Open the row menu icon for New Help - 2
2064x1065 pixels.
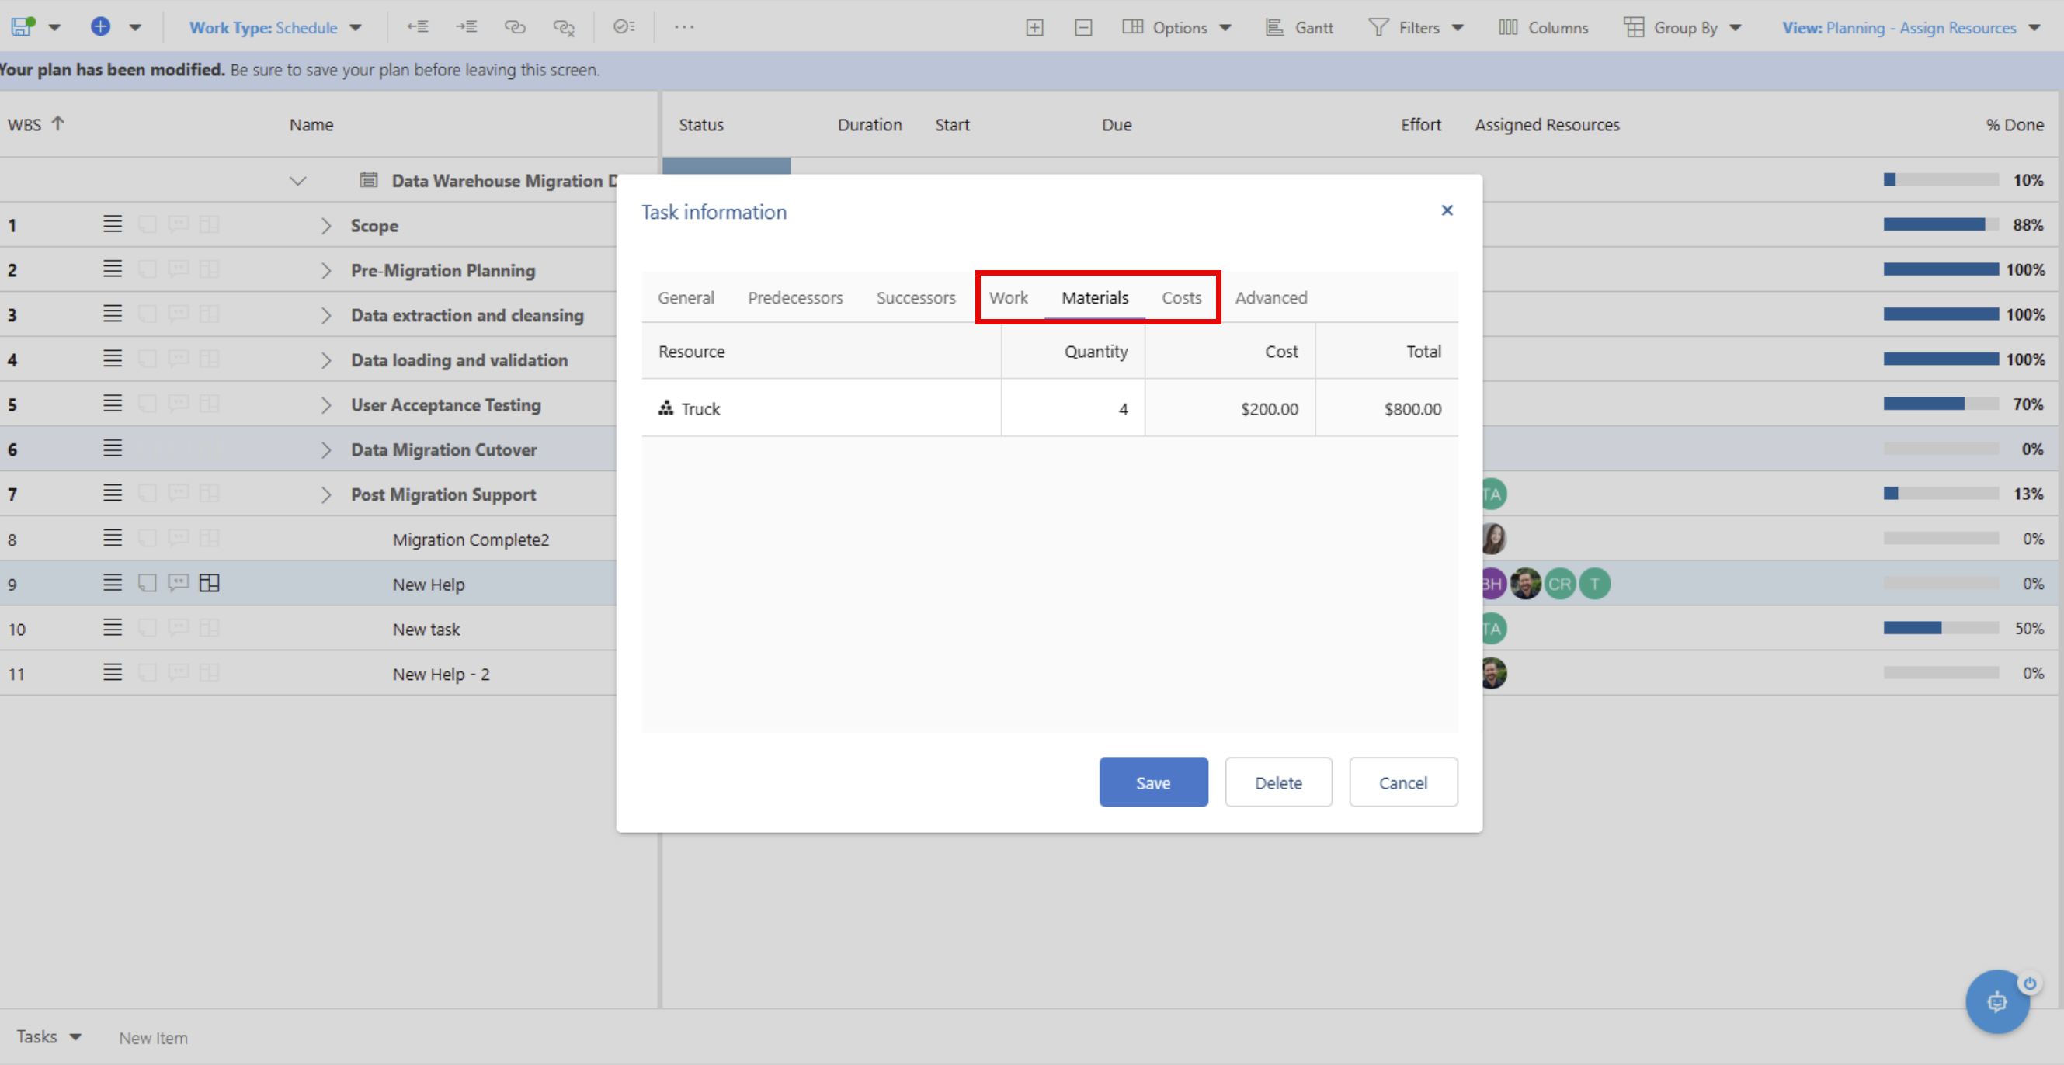112,673
